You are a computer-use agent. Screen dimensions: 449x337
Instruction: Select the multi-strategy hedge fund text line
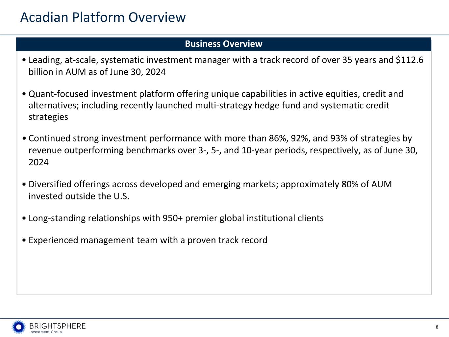pyautogui.click(x=209, y=105)
